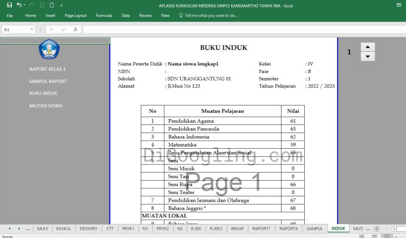Open the Undo history dropdown arrow
This screenshot has height=238, width=406.
[x=25, y=5]
